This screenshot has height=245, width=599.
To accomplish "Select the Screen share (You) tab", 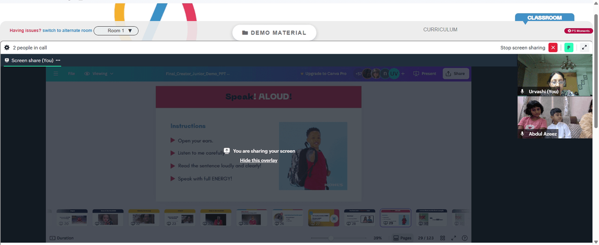I will click(32, 60).
